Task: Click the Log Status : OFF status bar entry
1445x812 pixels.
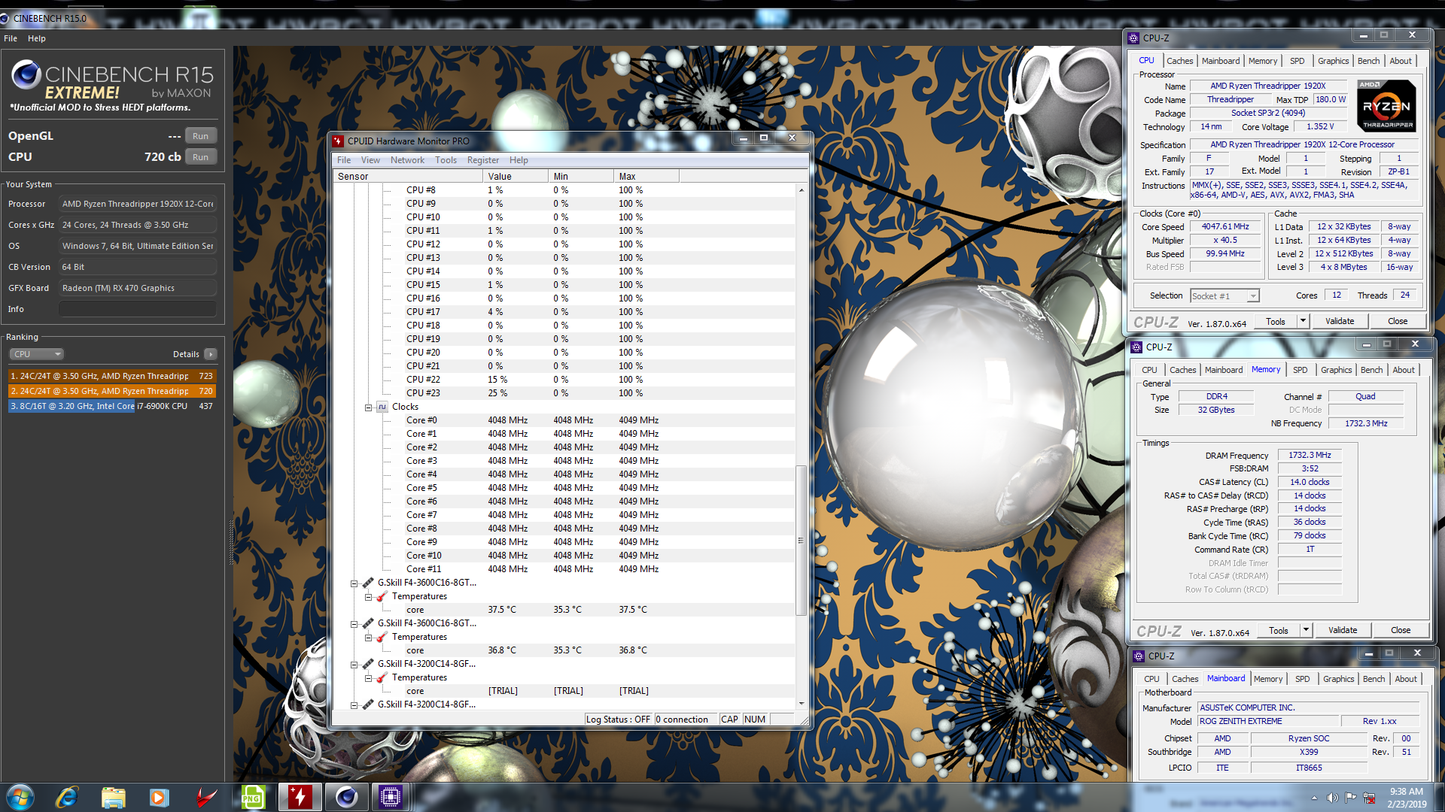Action: [x=618, y=720]
